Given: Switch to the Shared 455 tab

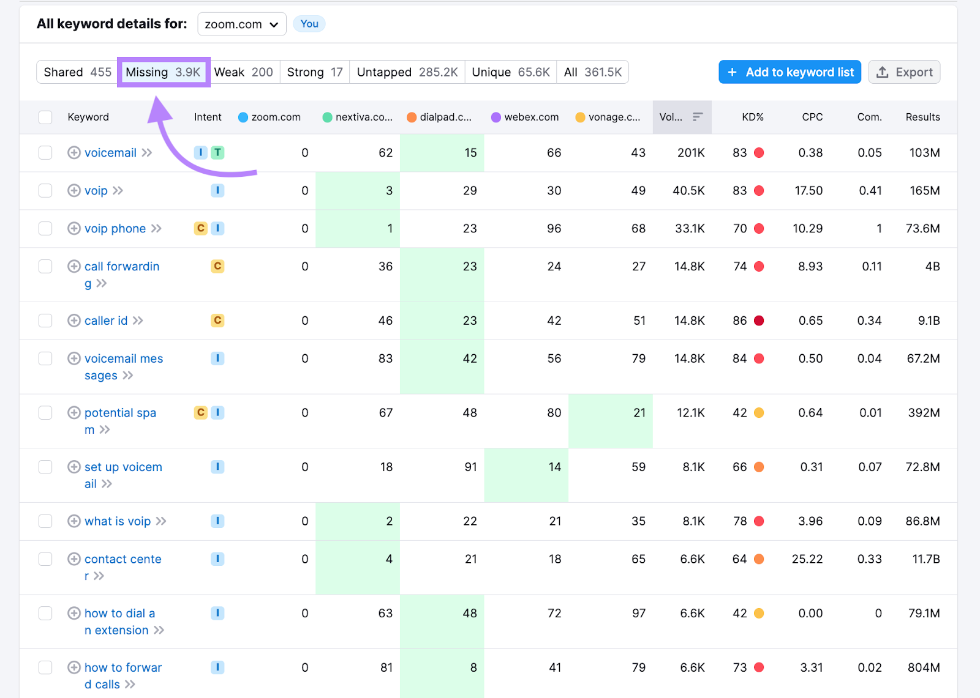Looking at the screenshot, I should [x=77, y=72].
